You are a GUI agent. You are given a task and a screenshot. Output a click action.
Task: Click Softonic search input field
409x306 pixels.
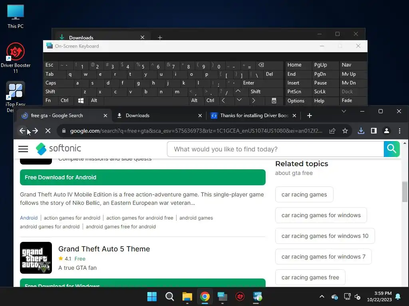276,149
